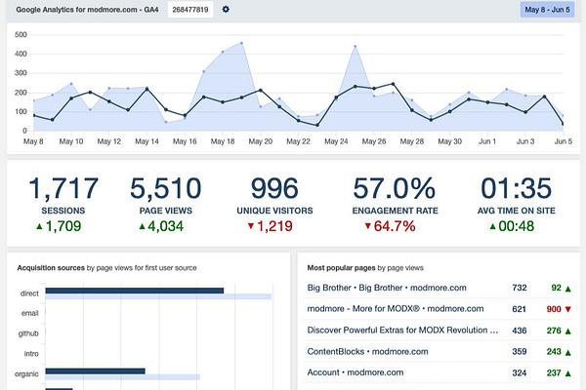Open settings gear next to property ID
The image size is (586, 390).
226,10
